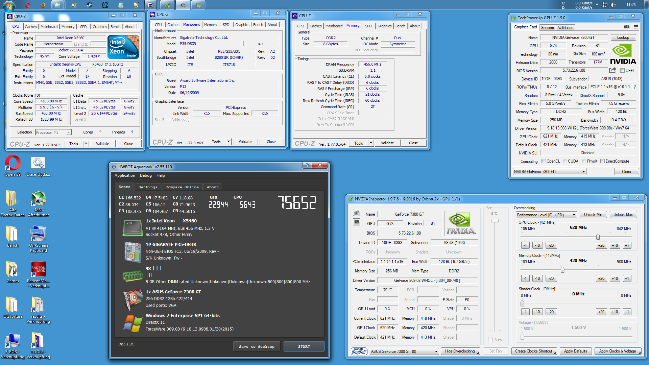Open NVIDIA Inspector sensor monitoring graph icon
The width and height of the screenshot is (649, 365).
point(357,222)
